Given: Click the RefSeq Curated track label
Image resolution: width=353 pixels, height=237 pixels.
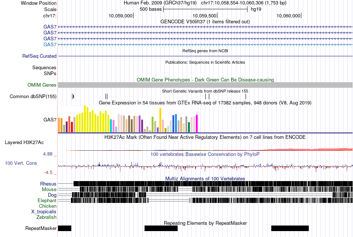Looking at the screenshot, I should tap(39, 56).
